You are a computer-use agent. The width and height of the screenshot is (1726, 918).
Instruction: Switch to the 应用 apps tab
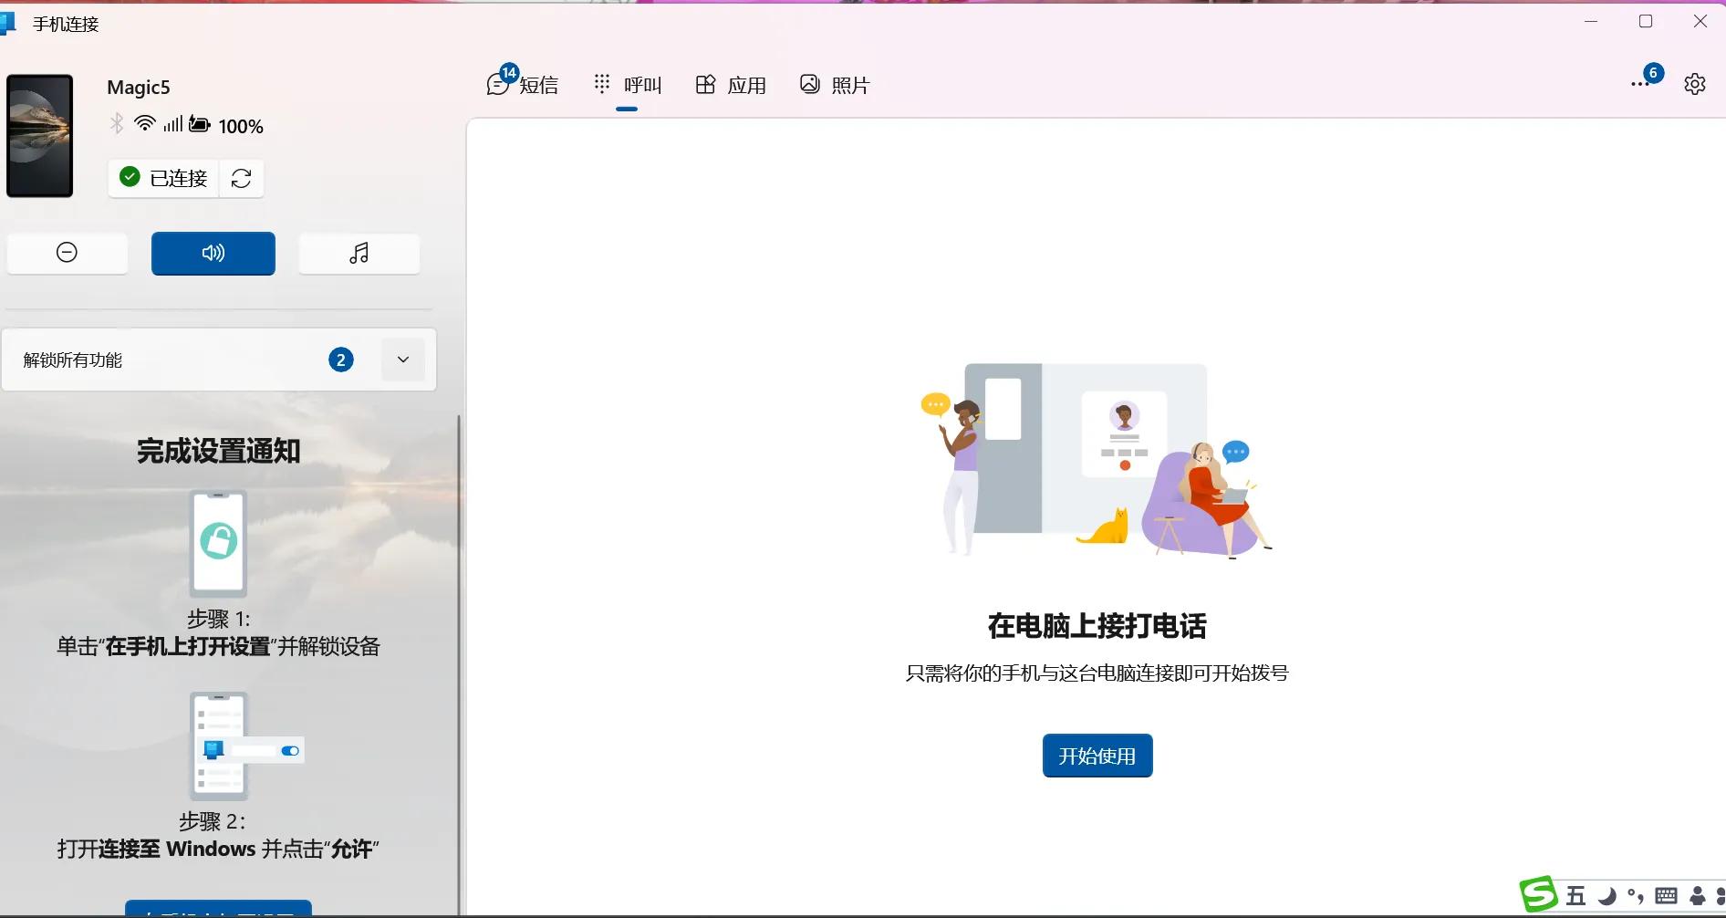(730, 84)
